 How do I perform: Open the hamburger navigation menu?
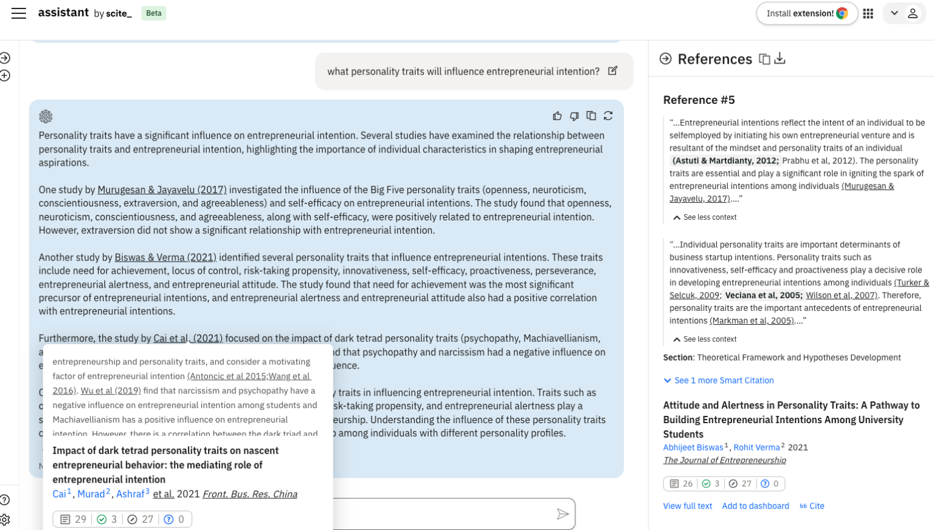(x=18, y=13)
